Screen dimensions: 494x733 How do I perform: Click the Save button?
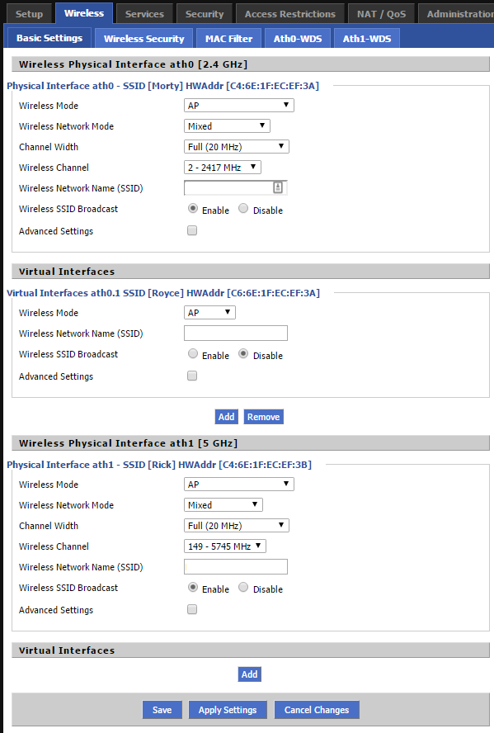tap(162, 709)
